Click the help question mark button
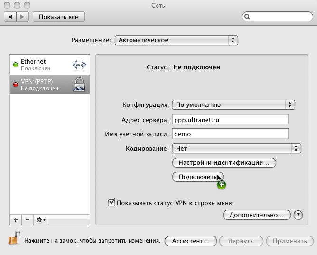This screenshot has width=317, height=255. point(298,215)
